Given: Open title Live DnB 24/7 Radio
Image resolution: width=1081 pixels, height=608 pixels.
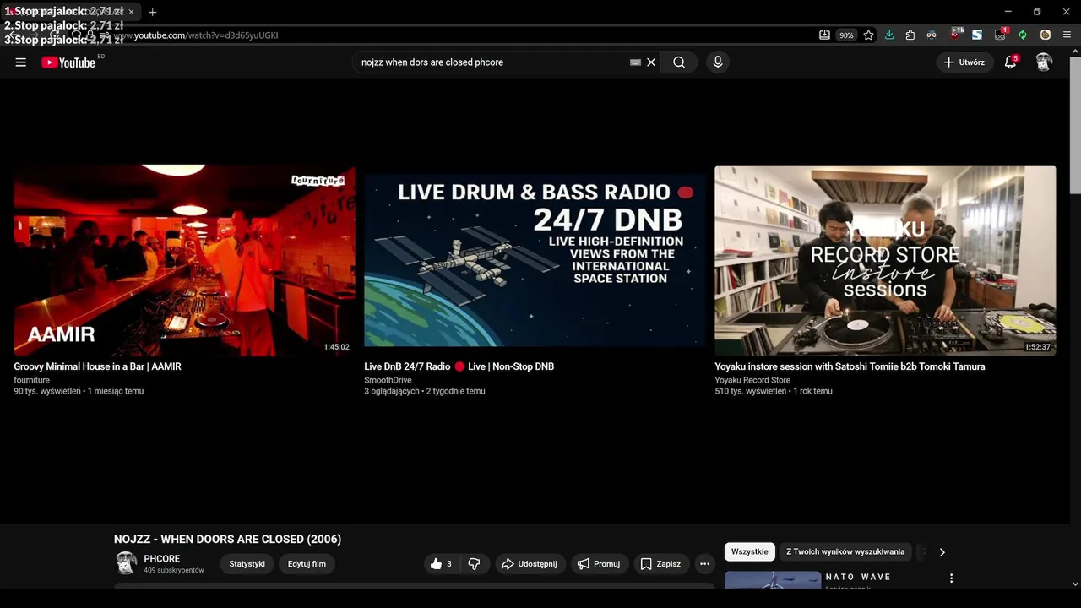Looking at the screenshot, I should coord(459,366).
